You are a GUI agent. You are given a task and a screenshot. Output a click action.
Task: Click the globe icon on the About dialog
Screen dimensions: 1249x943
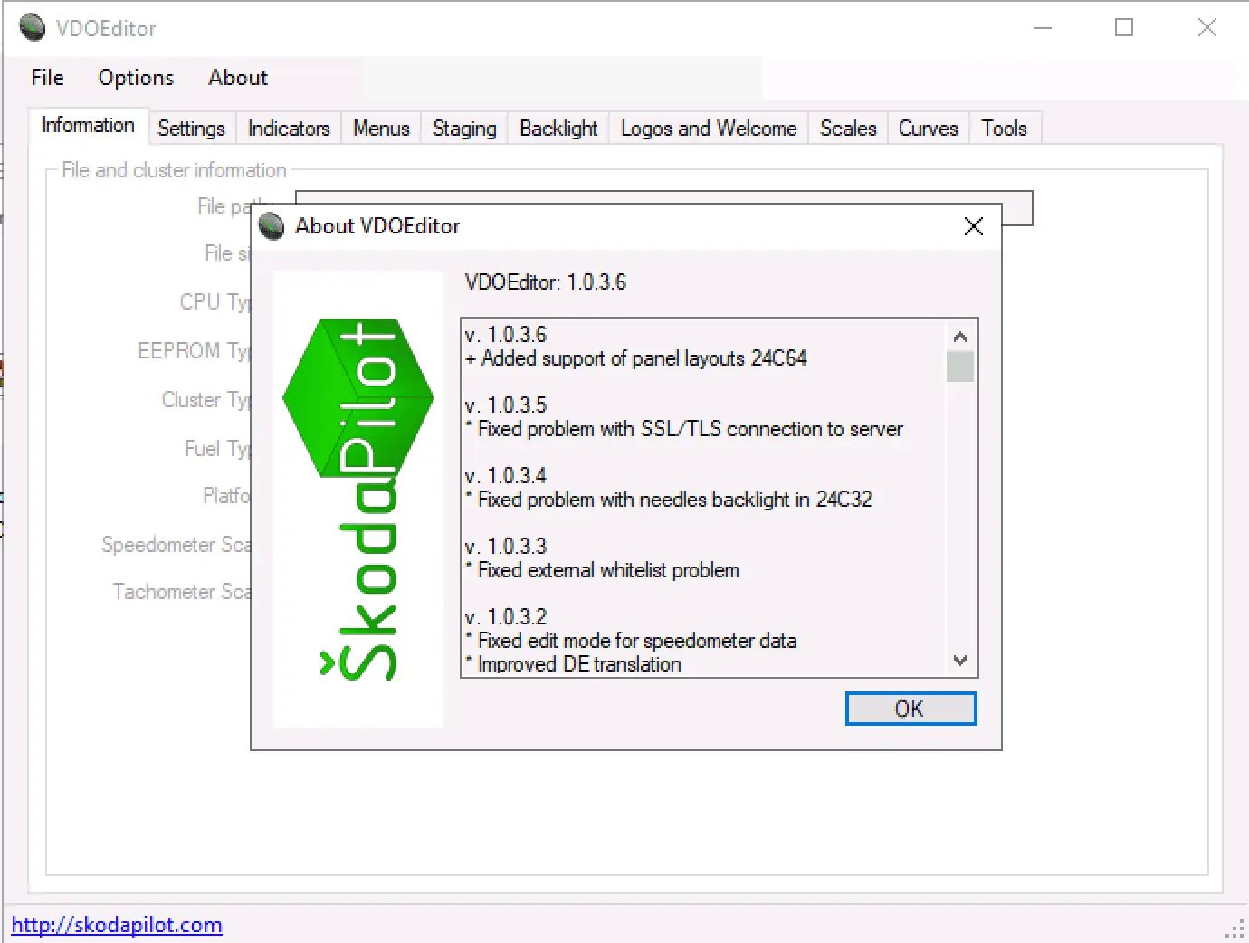coord(272,226)
